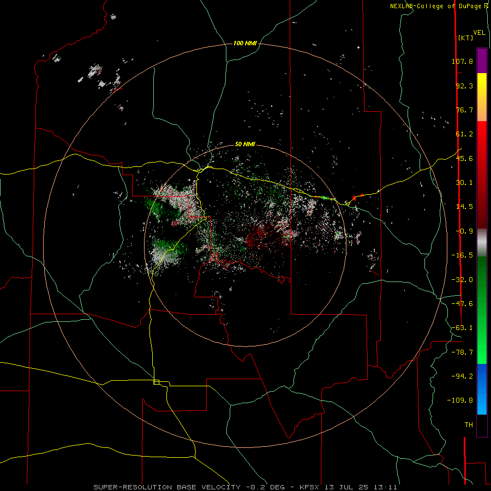Select the "14.5" velocity scale value
This screenshot has height=491, width=491.
[x=464, y=207]
